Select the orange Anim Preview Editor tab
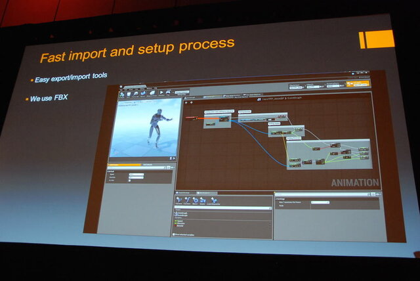Viewport: 420px width, 281px height. pyautogui.click(x=124, y=165)
